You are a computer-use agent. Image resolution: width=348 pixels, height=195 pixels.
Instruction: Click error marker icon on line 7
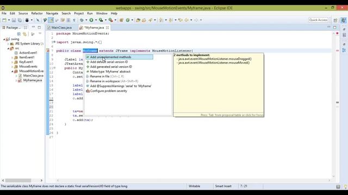[x=48, y=50]
